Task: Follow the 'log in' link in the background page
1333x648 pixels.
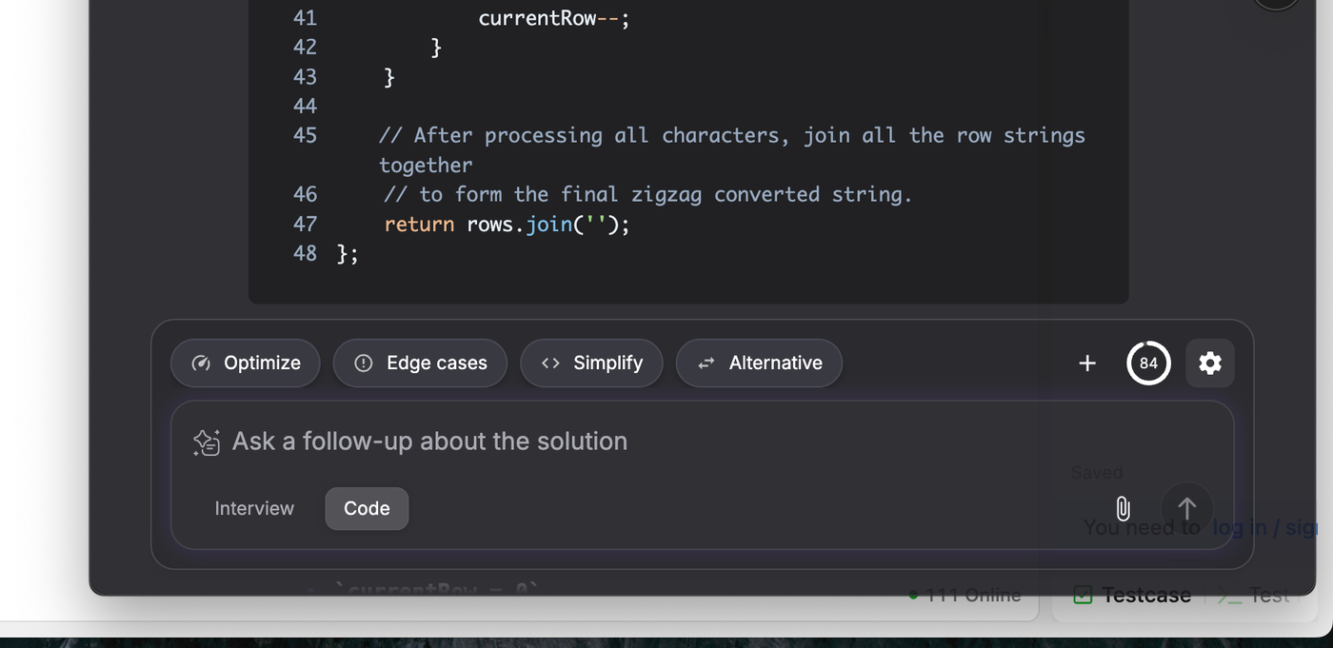Action: [1240, 527]
